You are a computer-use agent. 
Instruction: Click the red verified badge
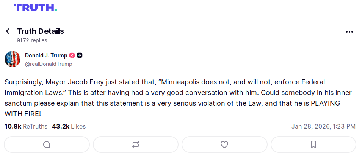tap(72, 55)
